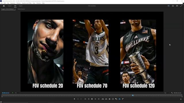This screenshot has width=184, height=103.
Task: Click the FOV schedule 70 basketball image
Action: 91,51
